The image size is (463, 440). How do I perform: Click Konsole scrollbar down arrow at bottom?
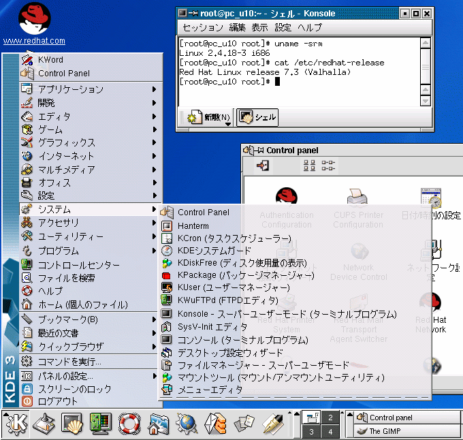click(425, 101)
